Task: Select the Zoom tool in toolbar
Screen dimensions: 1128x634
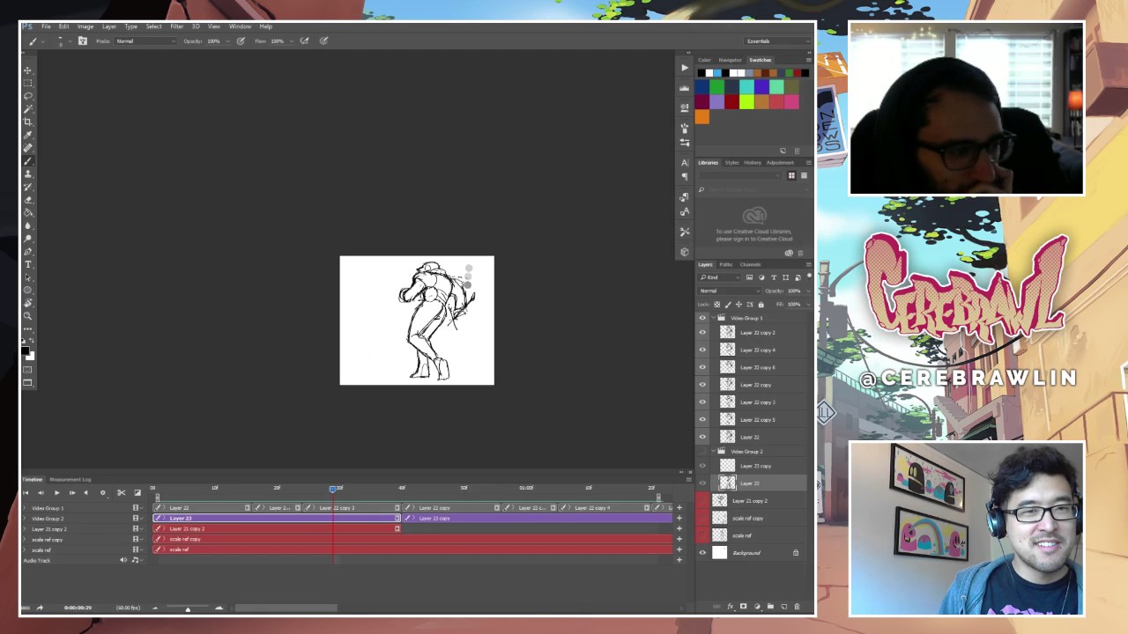Action: (x=28, y=315)
